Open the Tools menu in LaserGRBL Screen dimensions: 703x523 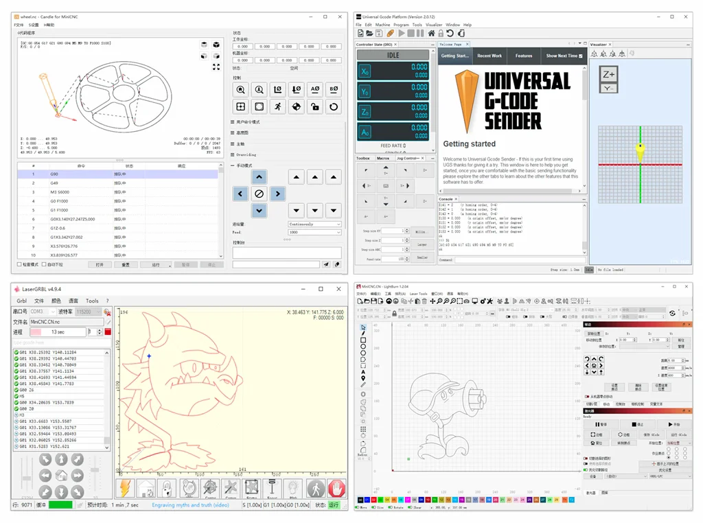pos(92,301)
